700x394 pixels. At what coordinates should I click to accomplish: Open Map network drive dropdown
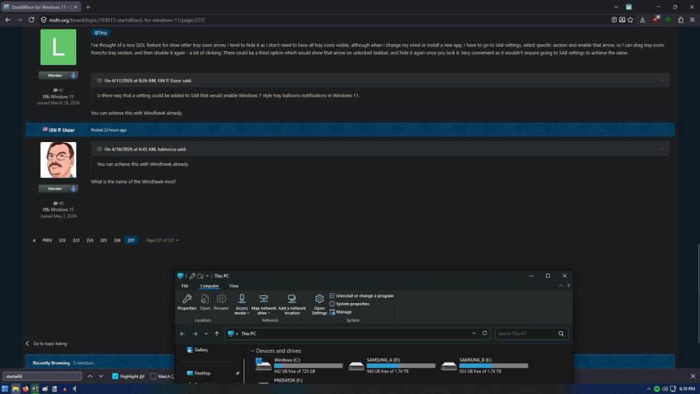(263, 304)
